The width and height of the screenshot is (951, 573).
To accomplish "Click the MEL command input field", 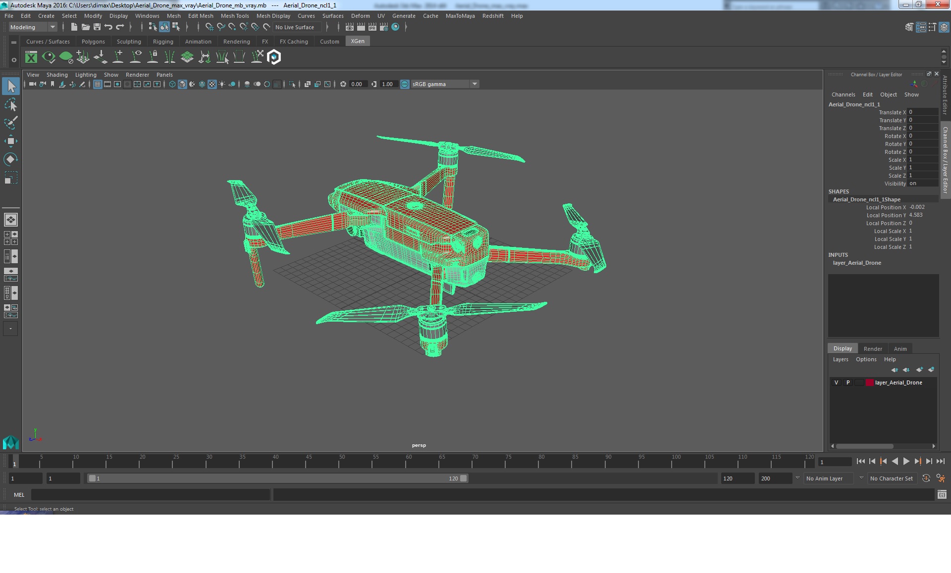I will [x=151, y=494].
